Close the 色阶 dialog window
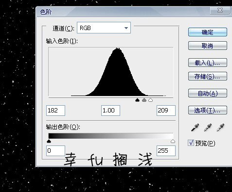Viewport: 232px width, 192px height. [220, 11]
